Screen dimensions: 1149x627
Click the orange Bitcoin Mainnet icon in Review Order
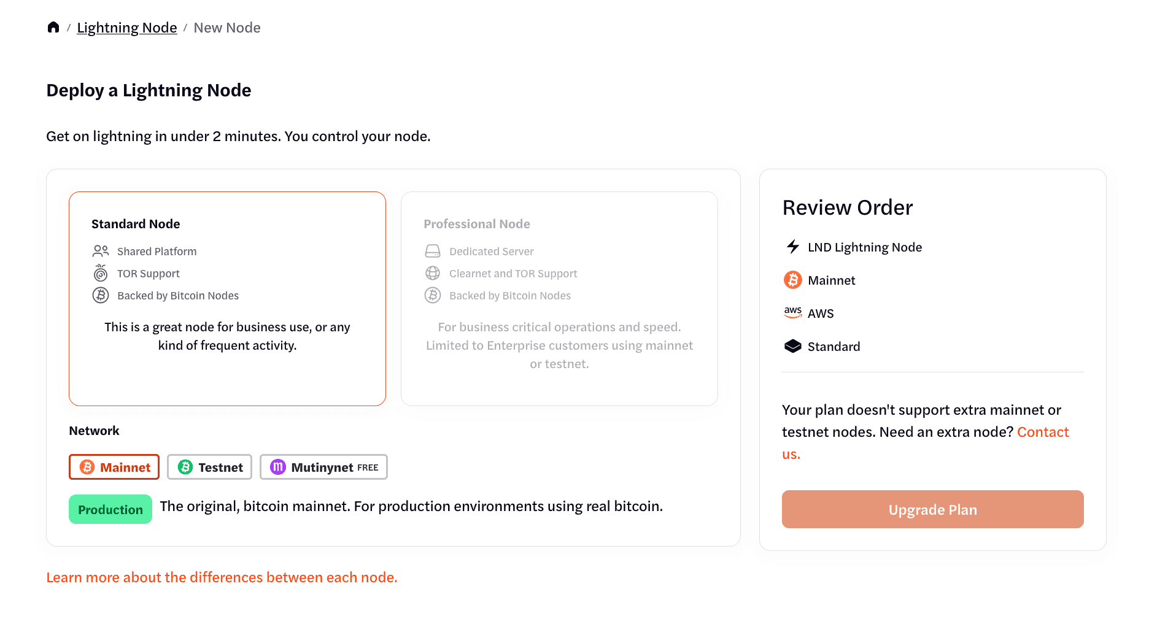pos(793,280)
